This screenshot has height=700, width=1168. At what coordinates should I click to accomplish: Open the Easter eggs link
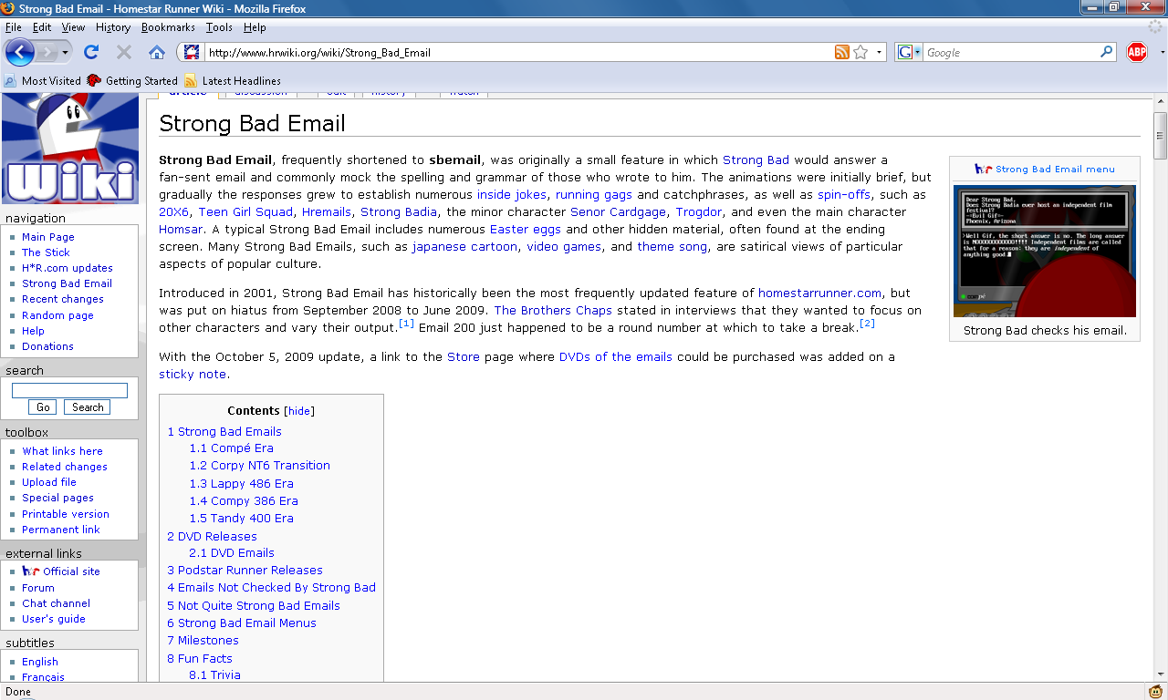point(526,229)
